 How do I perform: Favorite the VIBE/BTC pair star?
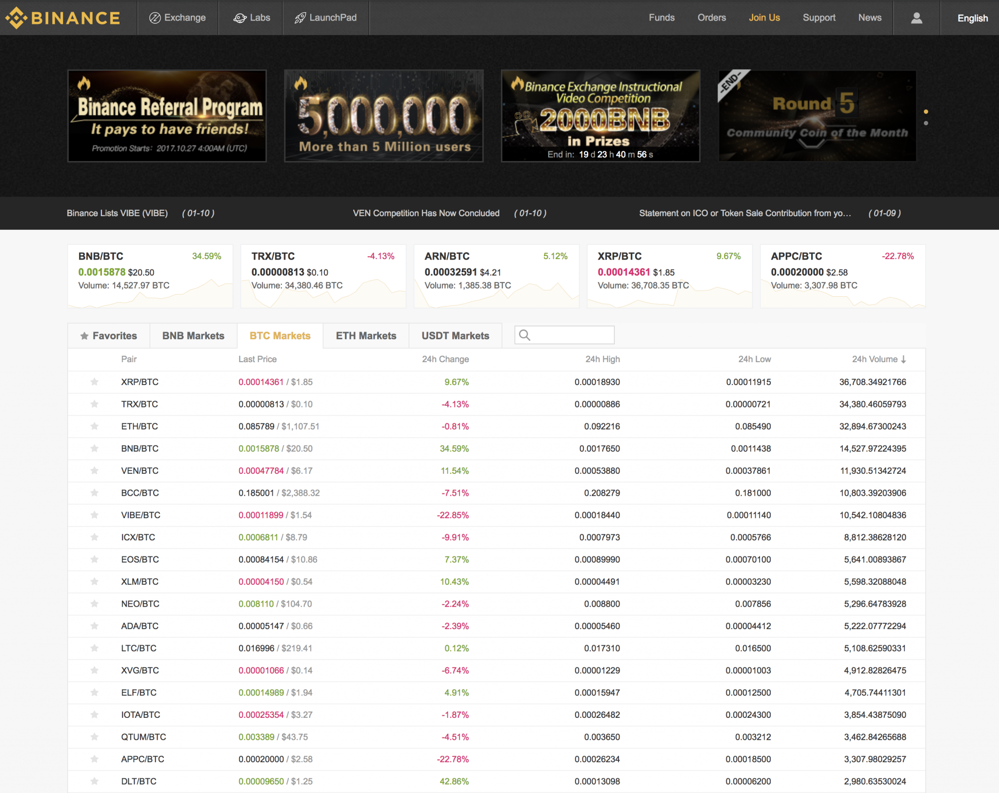95,515
